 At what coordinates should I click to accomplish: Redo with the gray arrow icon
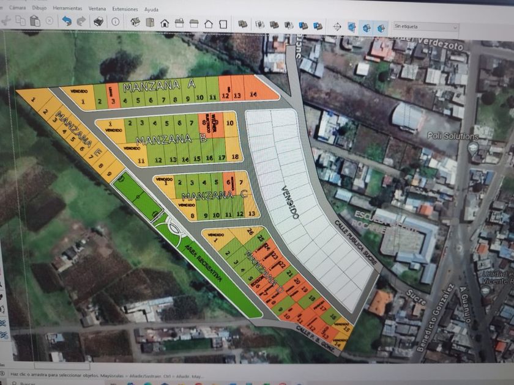click(x=81, y=21)
